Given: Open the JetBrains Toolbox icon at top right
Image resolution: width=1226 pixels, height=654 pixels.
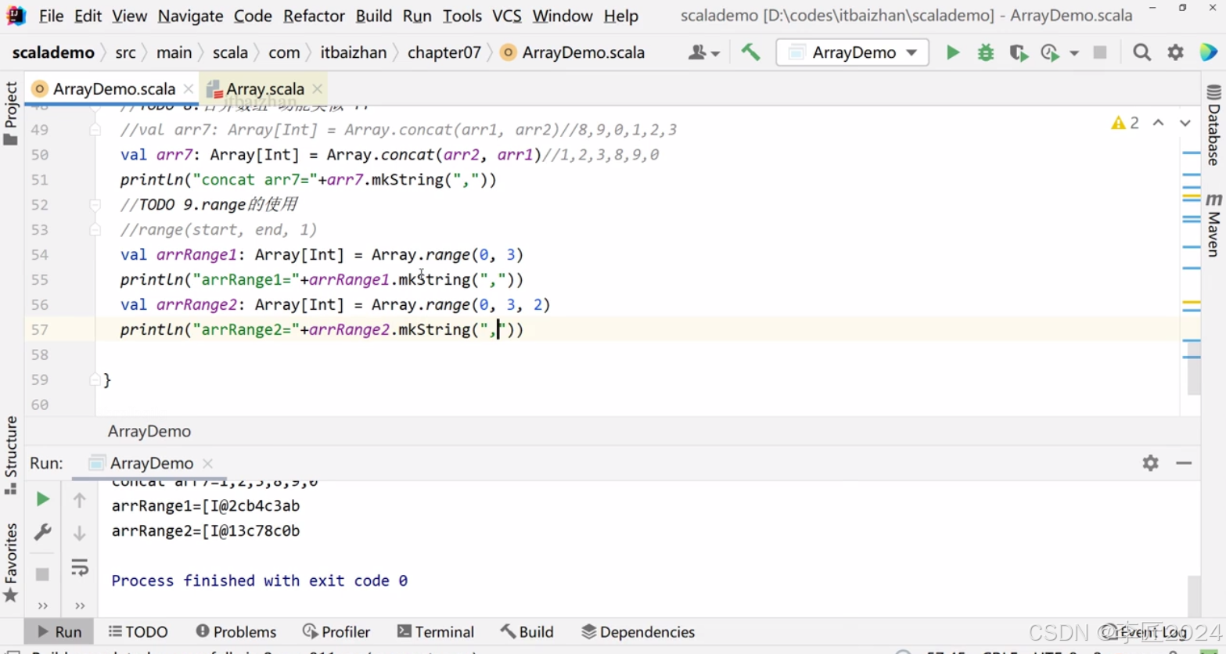Looking at the screenshot, I should 1208,52.
